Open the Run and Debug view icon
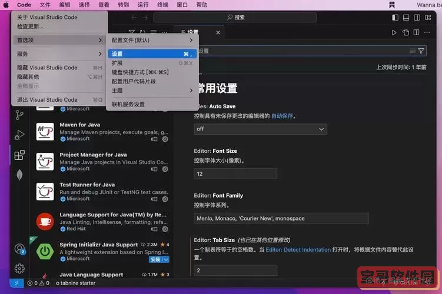The width and height of the screenshot is (442, 294). point(19,135)
